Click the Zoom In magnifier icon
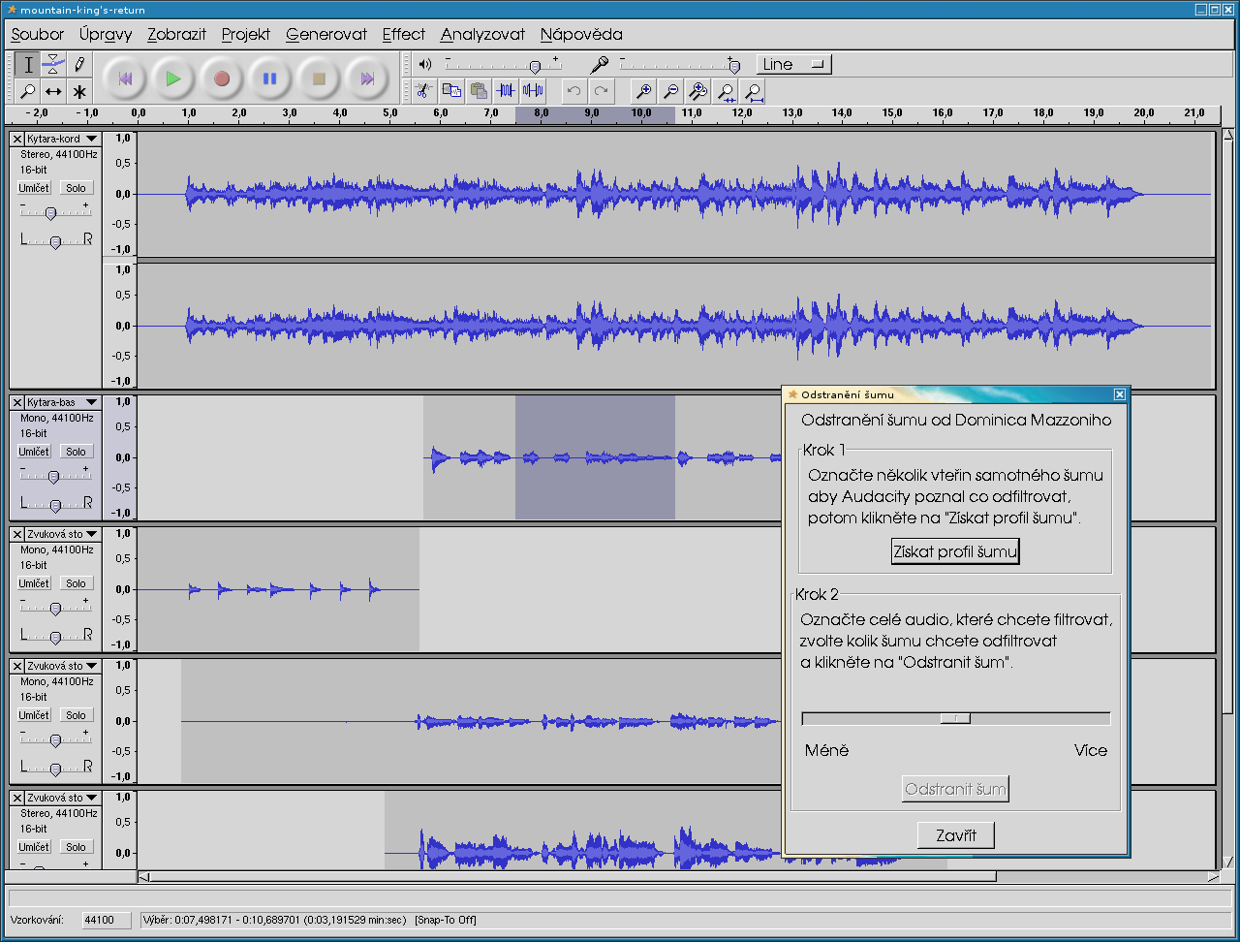This screenshot has height=942, width=1240. click(642, 91)
